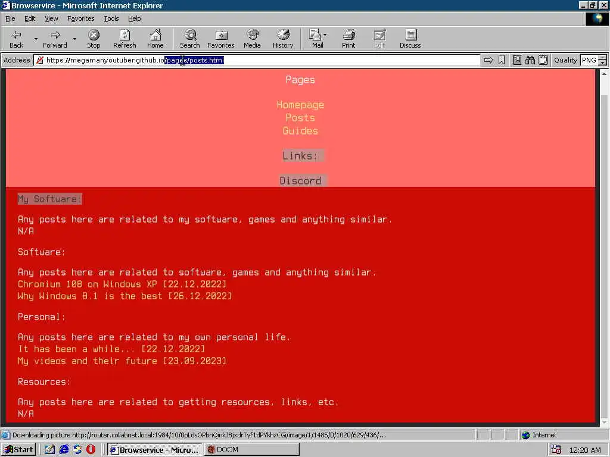Click the Forward arrow toolbar button
610x457 pixels.
(x=55, y=39)
